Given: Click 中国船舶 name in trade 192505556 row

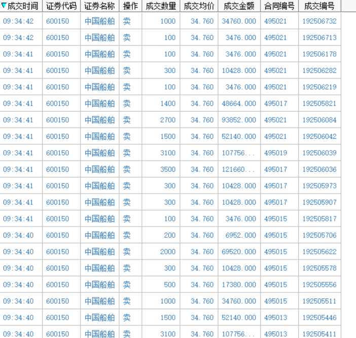Looking at the screenshot, I should [100, 284].
